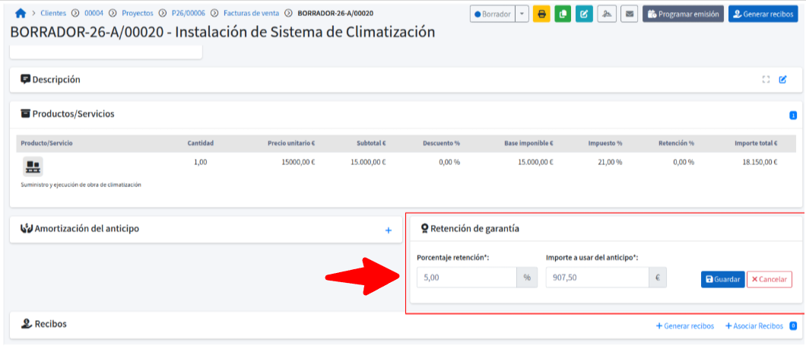
Task: Click the Programar emisión button
Action: pyautogui.click(x=683, y=14)
